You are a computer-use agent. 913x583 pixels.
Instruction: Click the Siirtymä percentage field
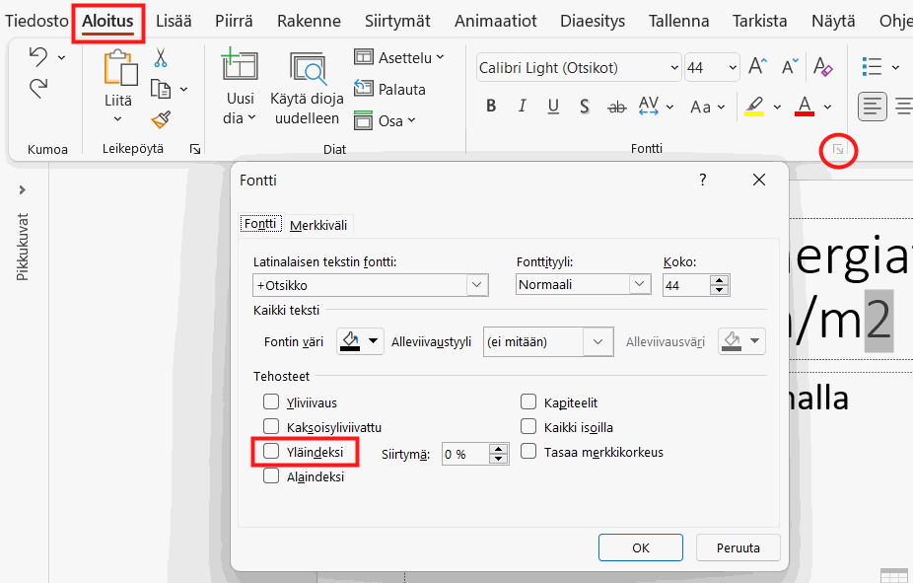click(x=465, y=455)
